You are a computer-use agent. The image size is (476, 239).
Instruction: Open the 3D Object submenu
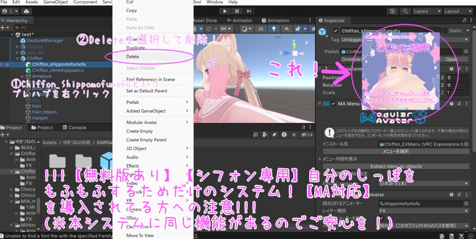(153, 149)
